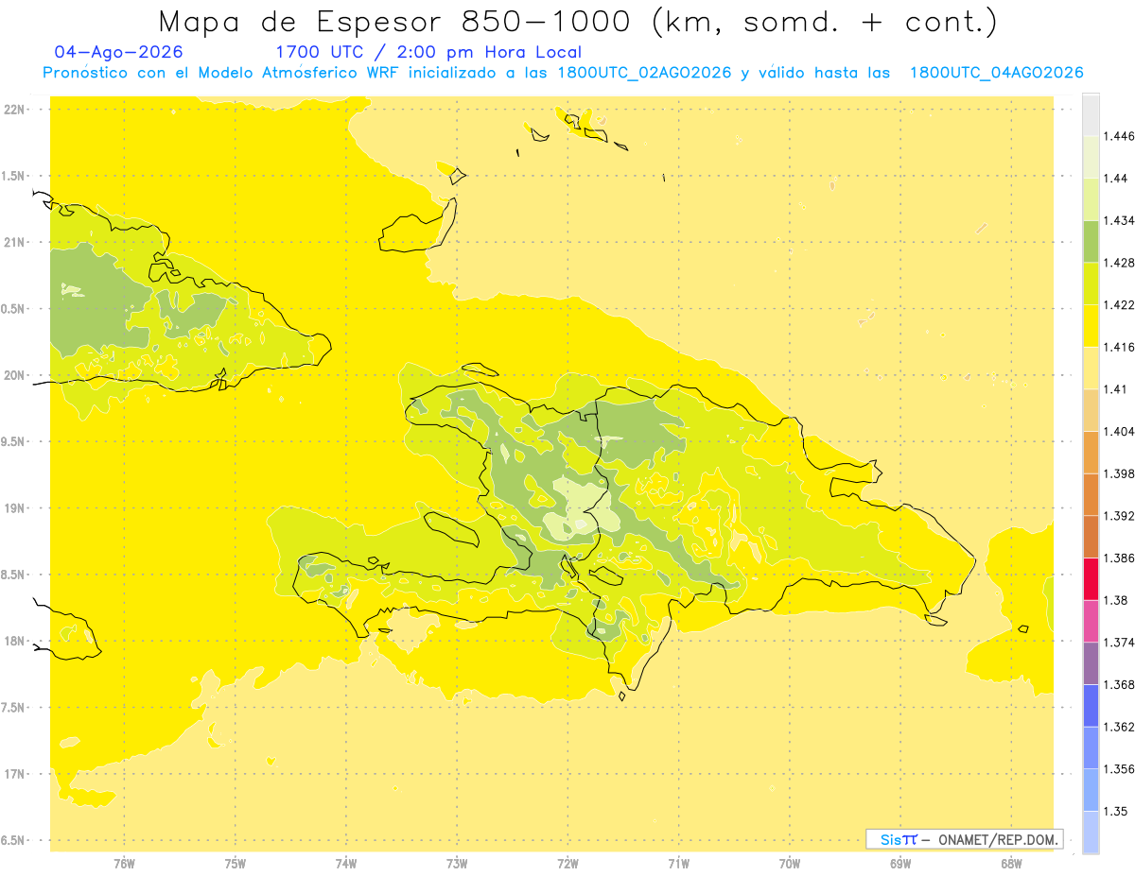Click the date label '04-Ago-2026'
Viewport: 1135px width, 876px height.
tap(119, 52)
